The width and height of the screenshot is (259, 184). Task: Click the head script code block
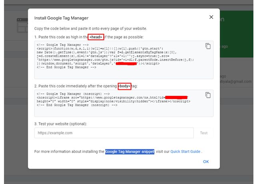[124, 60]
